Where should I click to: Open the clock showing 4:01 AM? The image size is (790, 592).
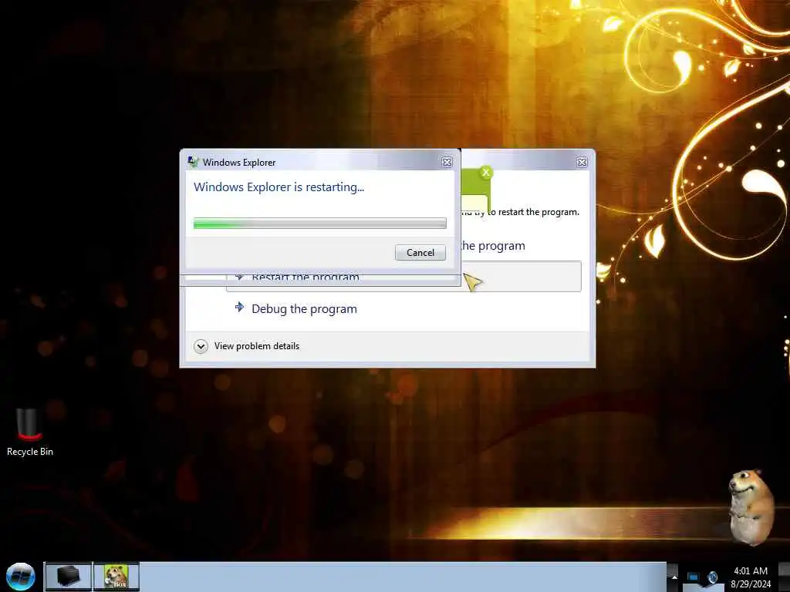pyautogui.click(x=751, y=577)
